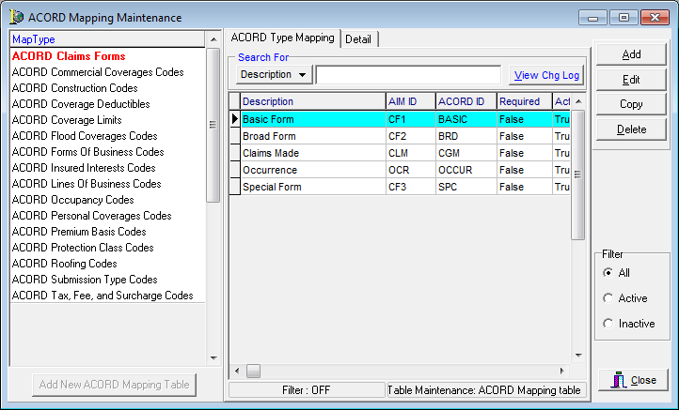Click the grid horizontal scroll left arrow

click(237, 371)
